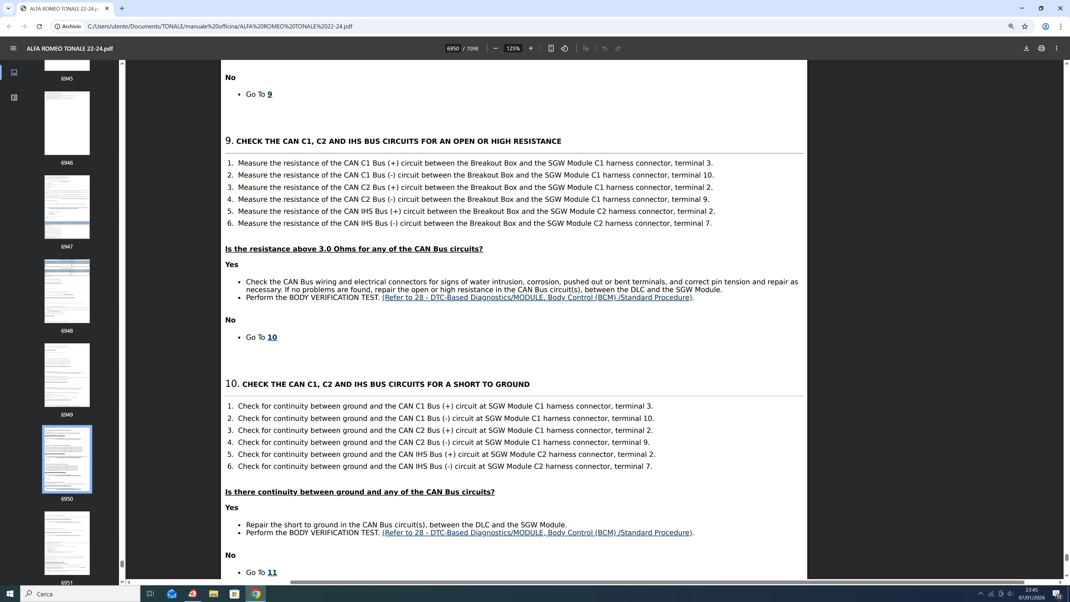Image resolution: width=1070 pixels, height=602 pixels.
Task: Open page 6949 thumbnail
Action: point(67,375)
